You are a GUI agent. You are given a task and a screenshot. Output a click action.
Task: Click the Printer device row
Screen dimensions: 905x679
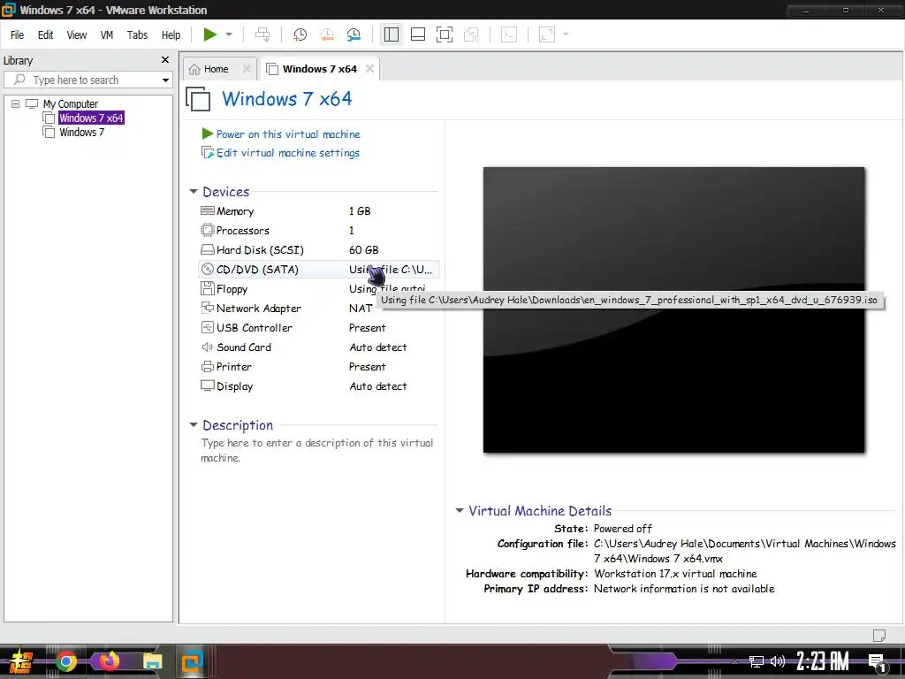pyautogui.click(x=318, y=367)
